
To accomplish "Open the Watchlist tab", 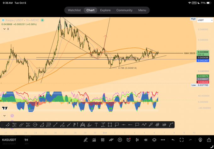I will click(74, 10).
